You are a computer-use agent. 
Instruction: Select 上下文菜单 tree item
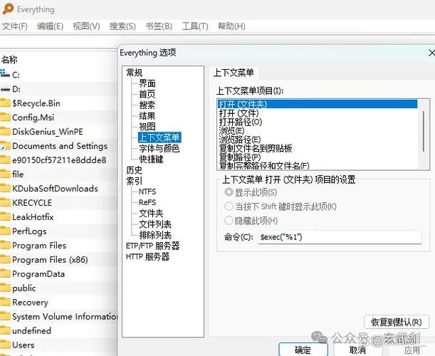(x=159, y=137)
